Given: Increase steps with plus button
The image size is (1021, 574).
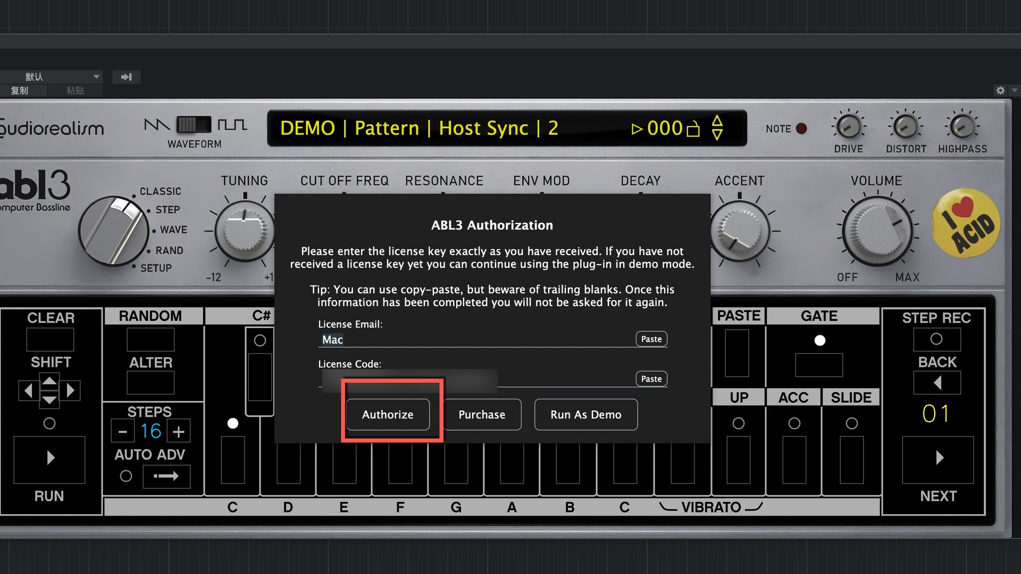Looking at the screenshot, I should pyautogui.click(x=179, y=432).
